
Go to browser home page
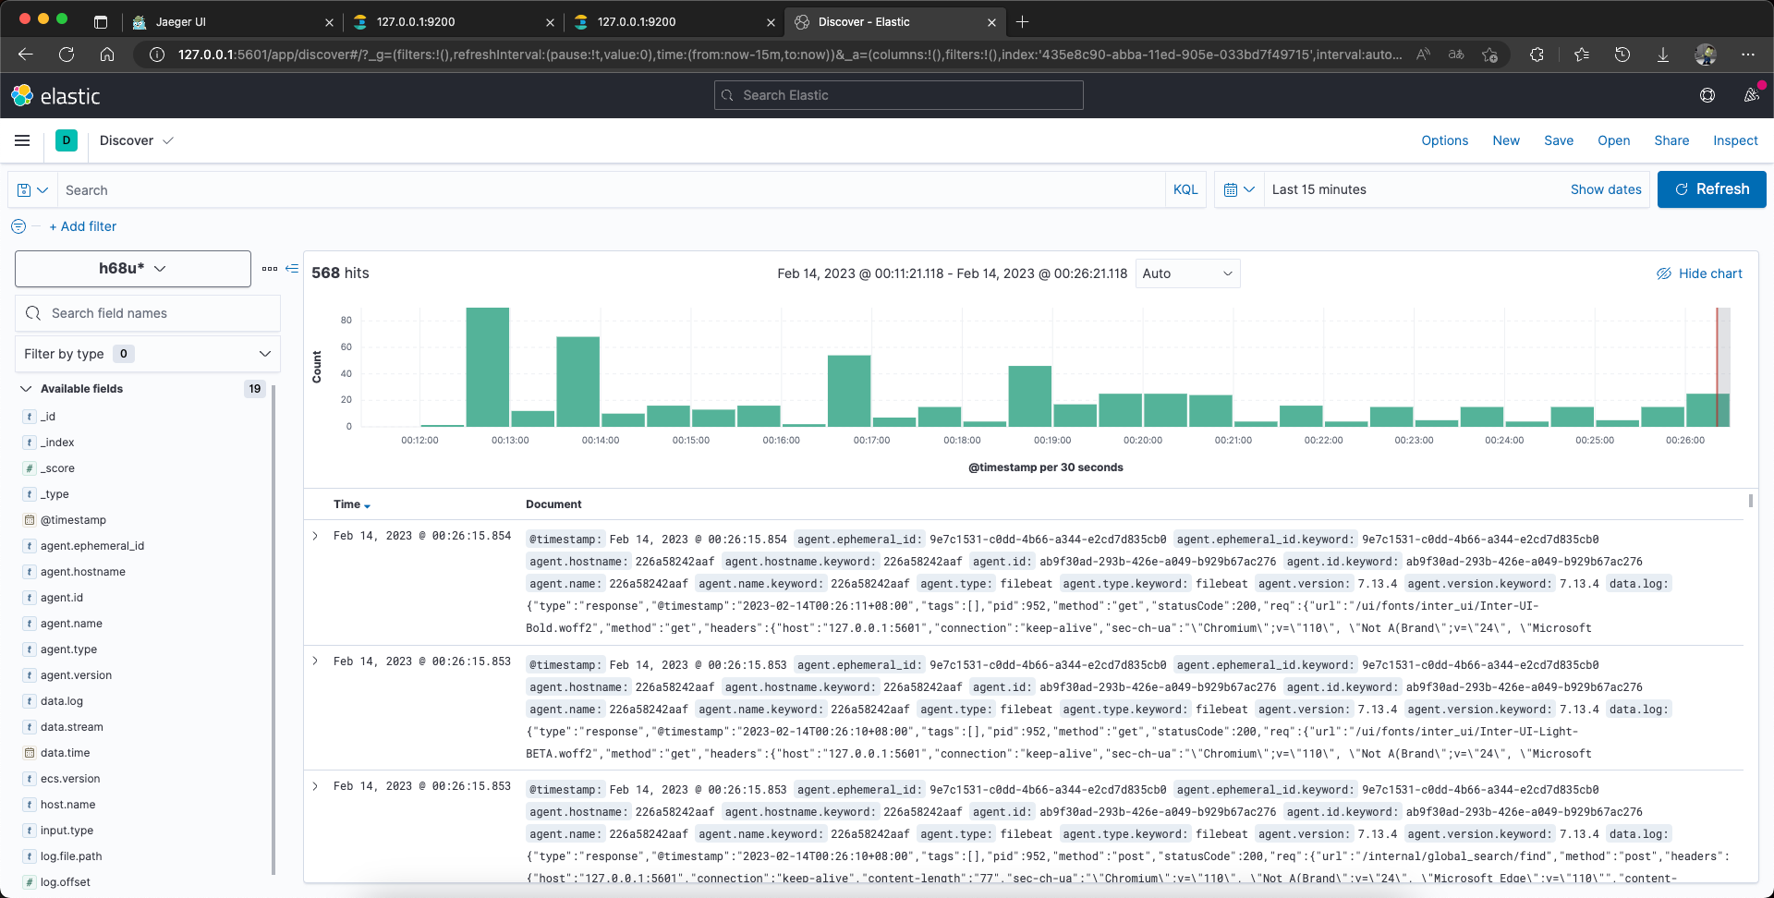107,55
